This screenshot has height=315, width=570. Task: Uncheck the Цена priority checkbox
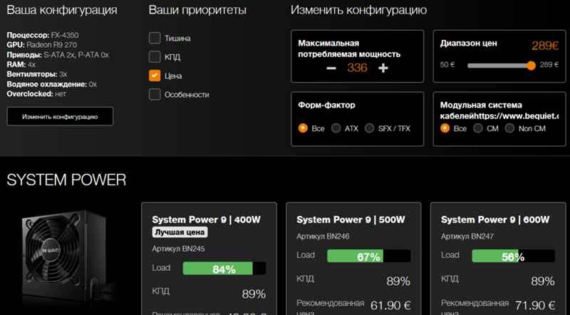click(155, 76)
